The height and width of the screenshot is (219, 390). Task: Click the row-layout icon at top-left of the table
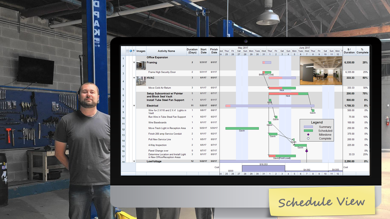point(127,50)
